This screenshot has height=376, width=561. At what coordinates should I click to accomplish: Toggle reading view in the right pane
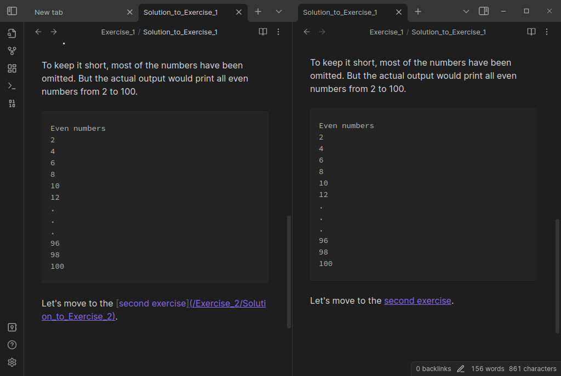531,32
